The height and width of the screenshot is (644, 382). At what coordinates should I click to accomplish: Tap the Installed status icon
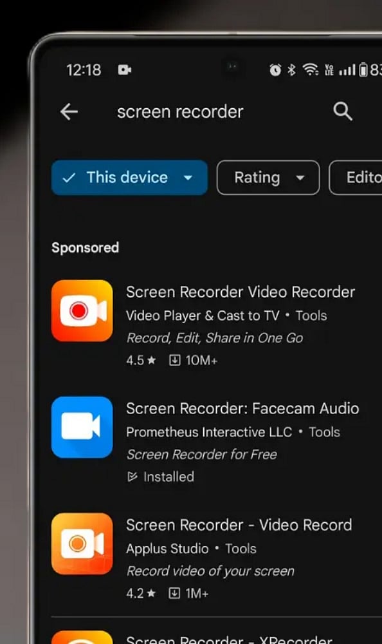pyautogui.click(x=132, y=477)
